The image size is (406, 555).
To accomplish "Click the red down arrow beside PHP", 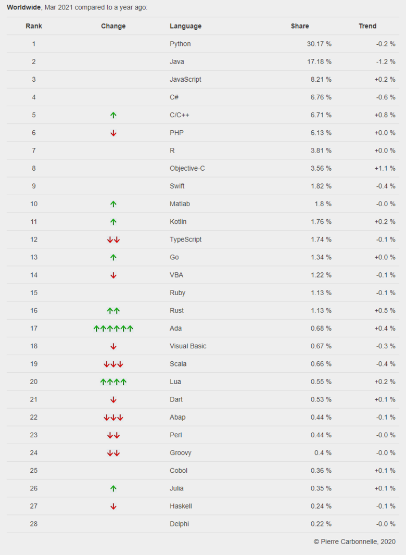I will point(113,133).
